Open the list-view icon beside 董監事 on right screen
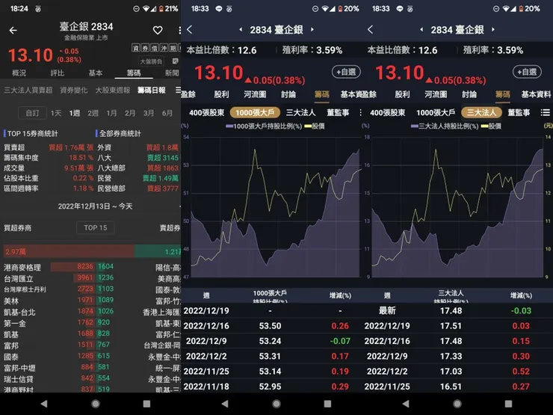This screenshot has width=553, height=415. 546,113
